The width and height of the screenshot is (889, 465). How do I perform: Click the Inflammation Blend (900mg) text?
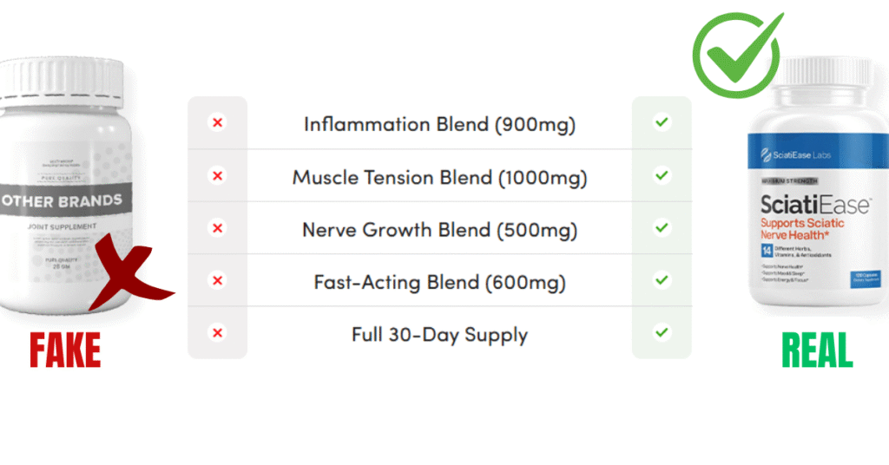tap(439, 125)
